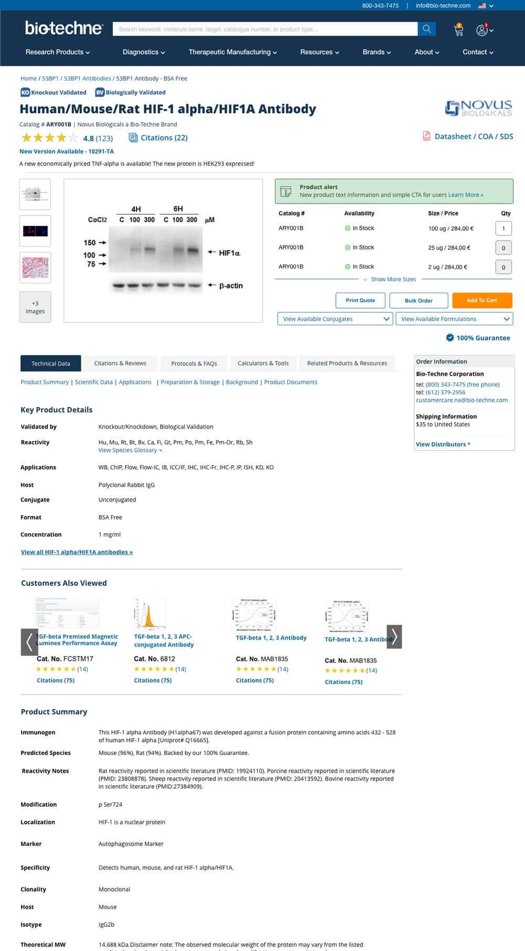The height and width of the screenshot is (951, 525).
Task: Click the (800) 343-7475 free phone link
Action: coord(463,384)
